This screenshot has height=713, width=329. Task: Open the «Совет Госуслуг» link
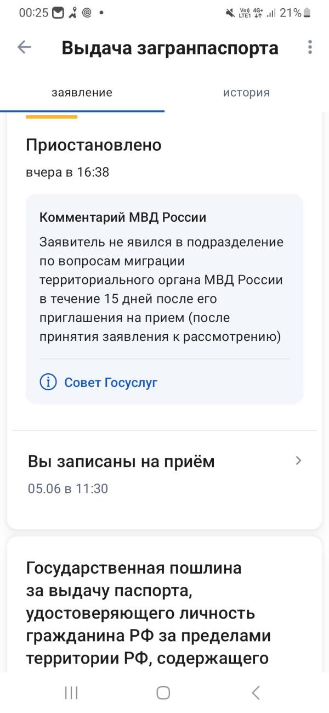pos(111,383)
